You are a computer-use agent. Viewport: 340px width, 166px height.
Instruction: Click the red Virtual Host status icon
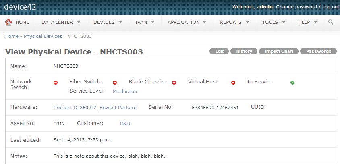(233, 83)
